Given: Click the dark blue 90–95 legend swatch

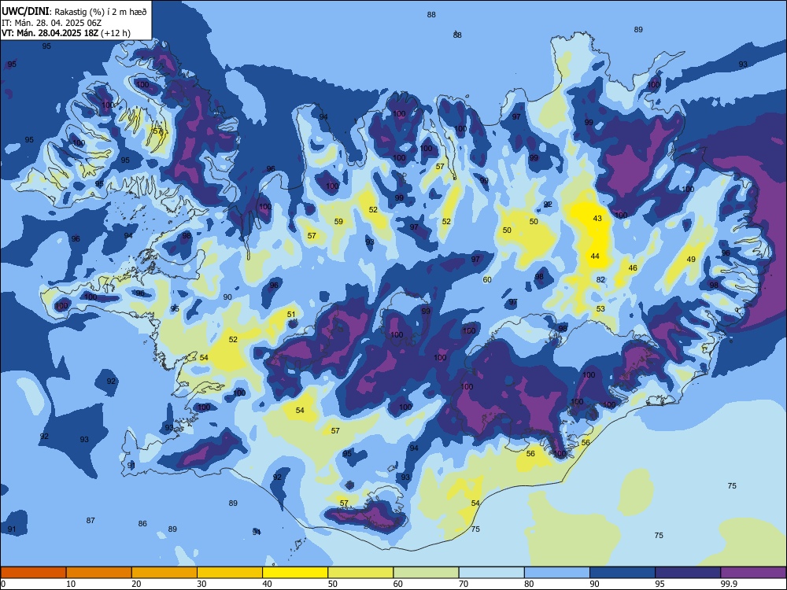Looking at the screenshot, I should (x=623, y=573).
